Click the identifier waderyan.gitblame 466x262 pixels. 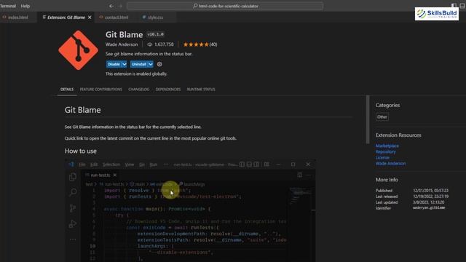[x=429, y=208]
